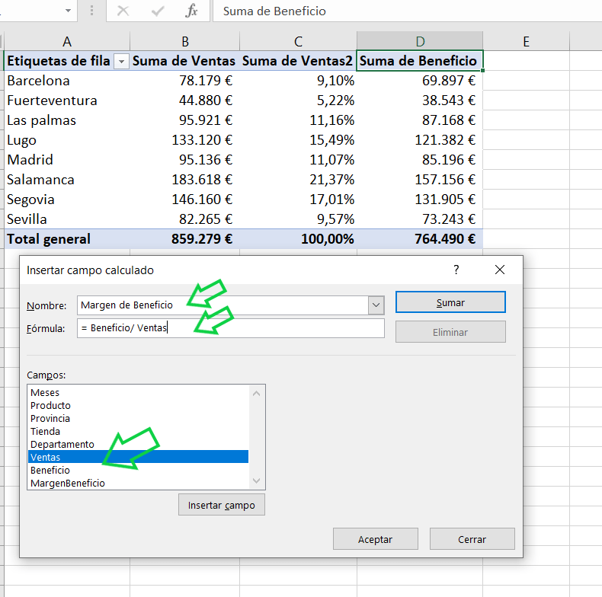Click cell with 121.382 € benefit

[x=420, y=140]
